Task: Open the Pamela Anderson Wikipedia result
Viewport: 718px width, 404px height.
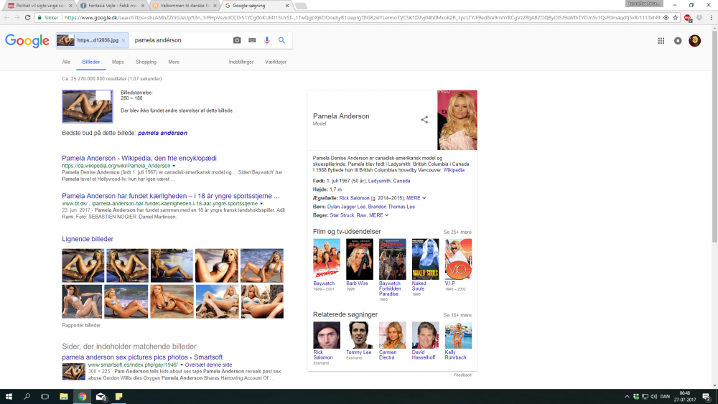Action: pyautogui.click(x=139, y=159)
